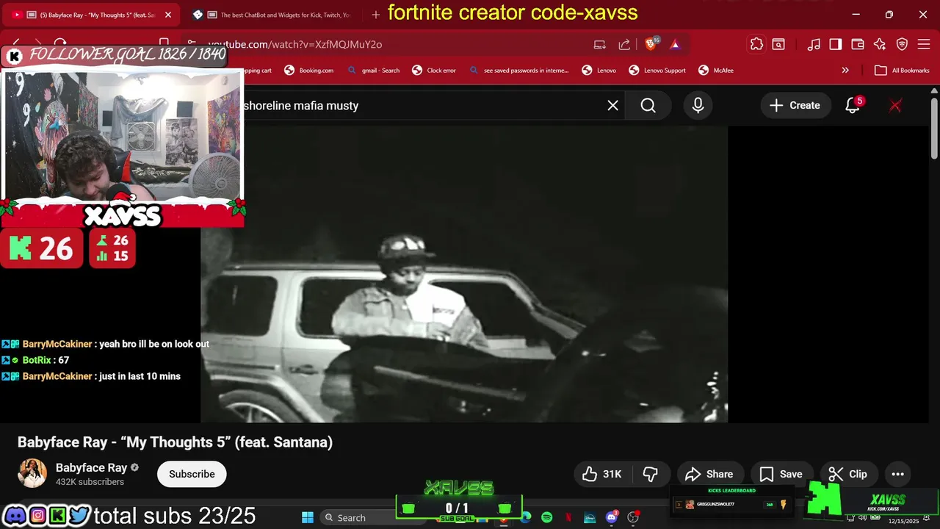
Task: Click the video title My Thoughts 5
Action: coord(175,442)
